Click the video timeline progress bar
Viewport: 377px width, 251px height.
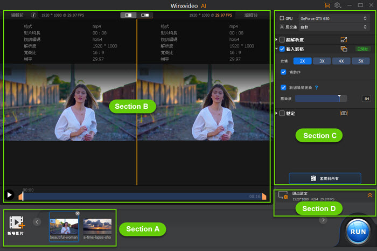(x=142, y=197)
